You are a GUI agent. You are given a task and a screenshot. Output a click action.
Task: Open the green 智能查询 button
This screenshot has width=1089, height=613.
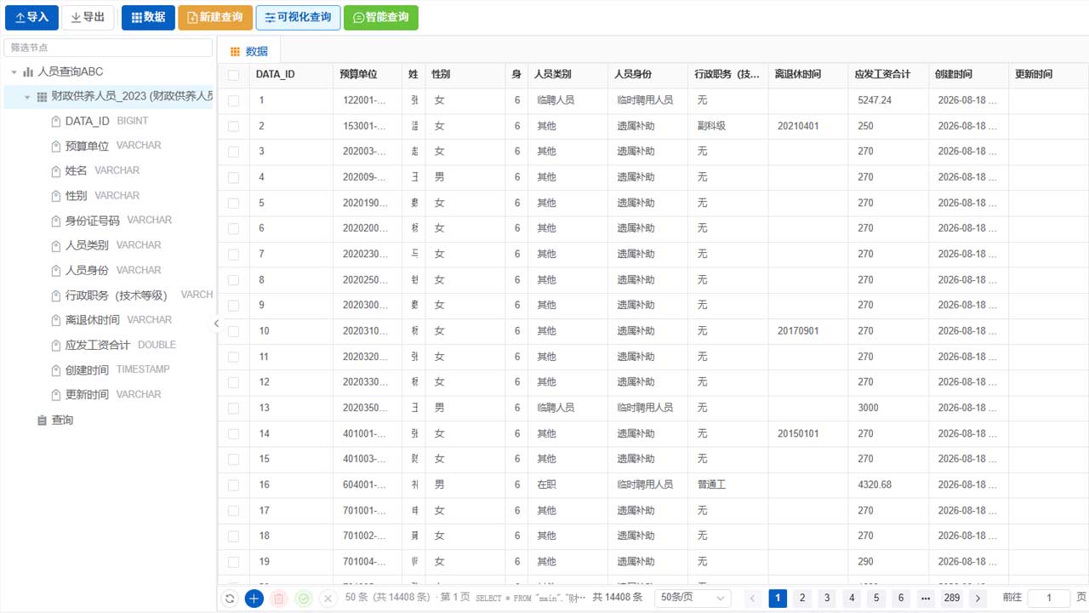(381, 17)
